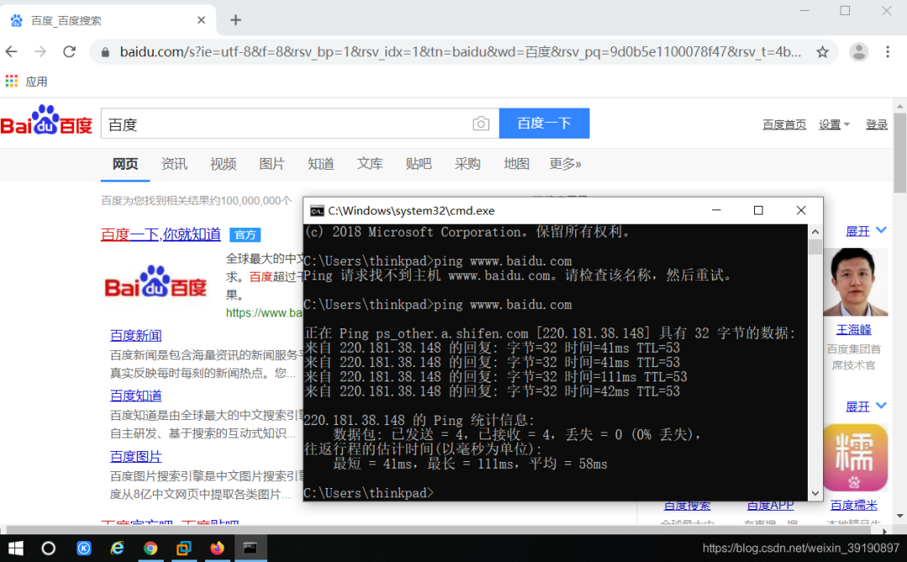The image size is (907, 562).
Task: Expand the 更多 categories dropdown
Action: [565, 164]
